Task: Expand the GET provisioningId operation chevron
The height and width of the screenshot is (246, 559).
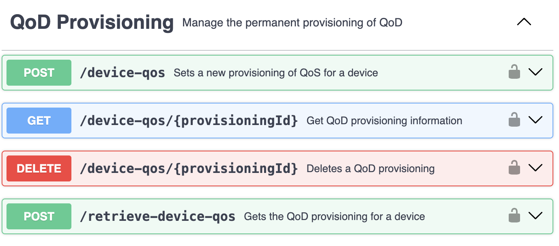Action: [535, 120]
